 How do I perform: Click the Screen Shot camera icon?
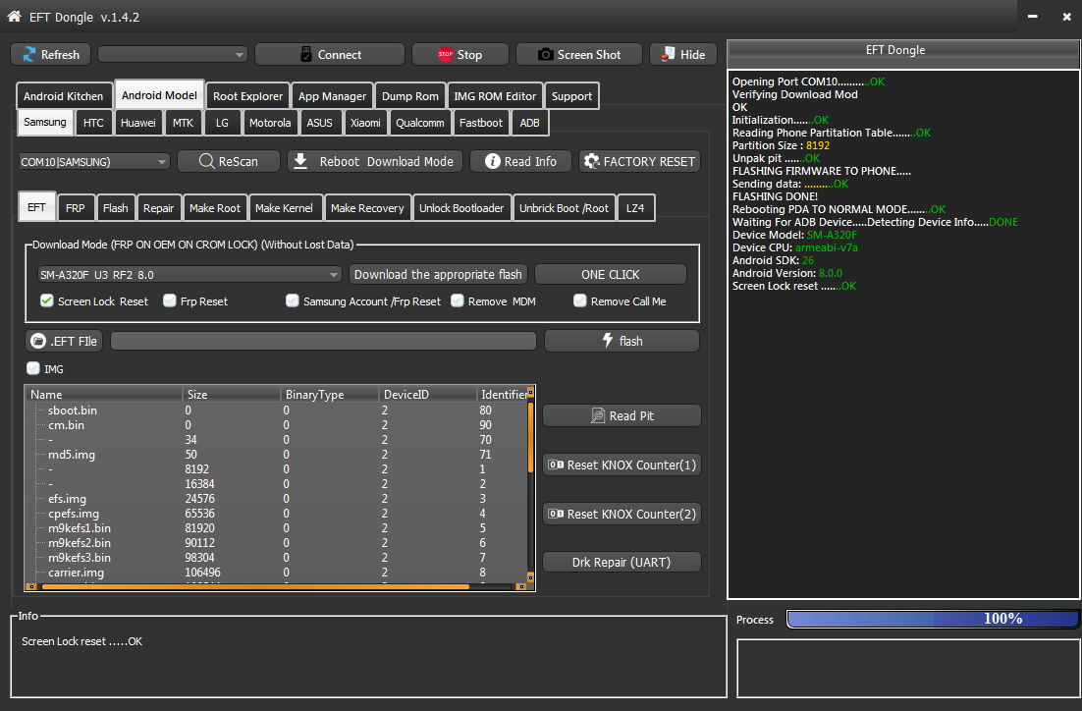[545, 55]
